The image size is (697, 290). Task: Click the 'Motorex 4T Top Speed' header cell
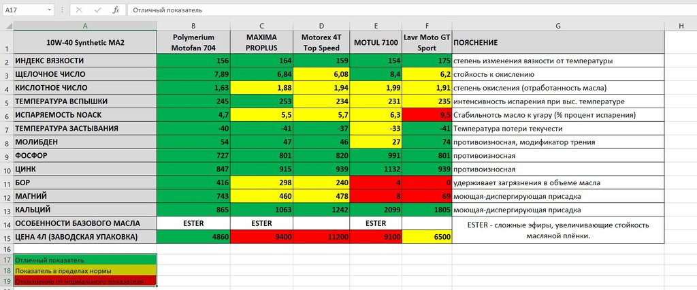click(x=321, y=42)
